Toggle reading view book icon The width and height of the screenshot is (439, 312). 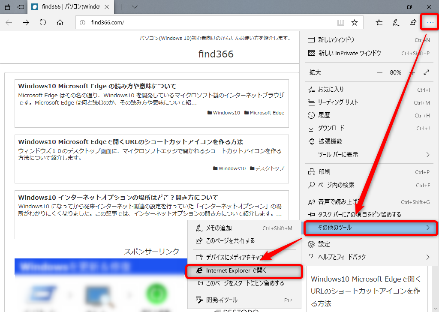(340, 23)
